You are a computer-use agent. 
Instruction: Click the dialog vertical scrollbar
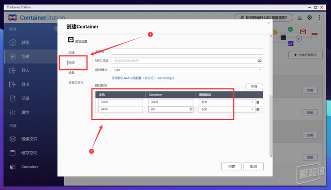click(271, 125)
